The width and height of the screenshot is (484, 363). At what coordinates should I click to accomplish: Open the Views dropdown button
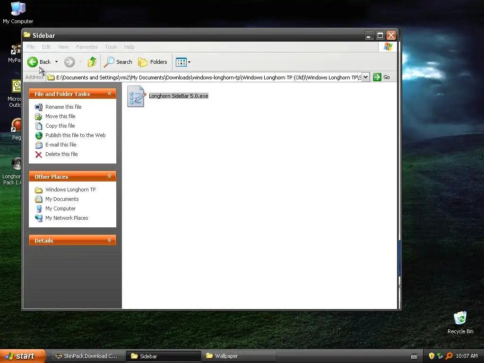(x=183, y=62)
